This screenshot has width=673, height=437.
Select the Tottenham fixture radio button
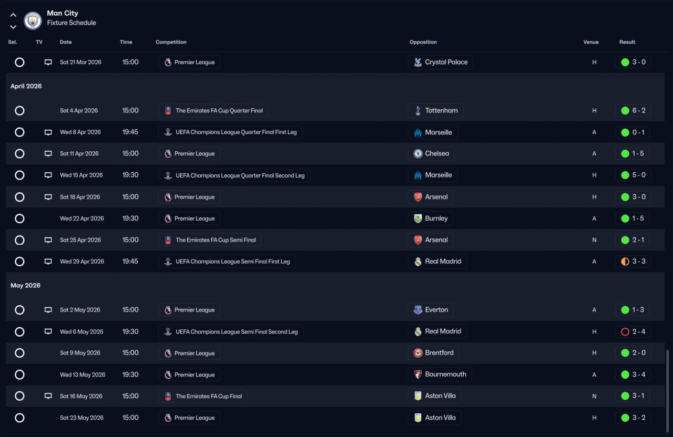pos(19,111)
